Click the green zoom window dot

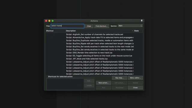pyautogui.click(x=52, y=21)
